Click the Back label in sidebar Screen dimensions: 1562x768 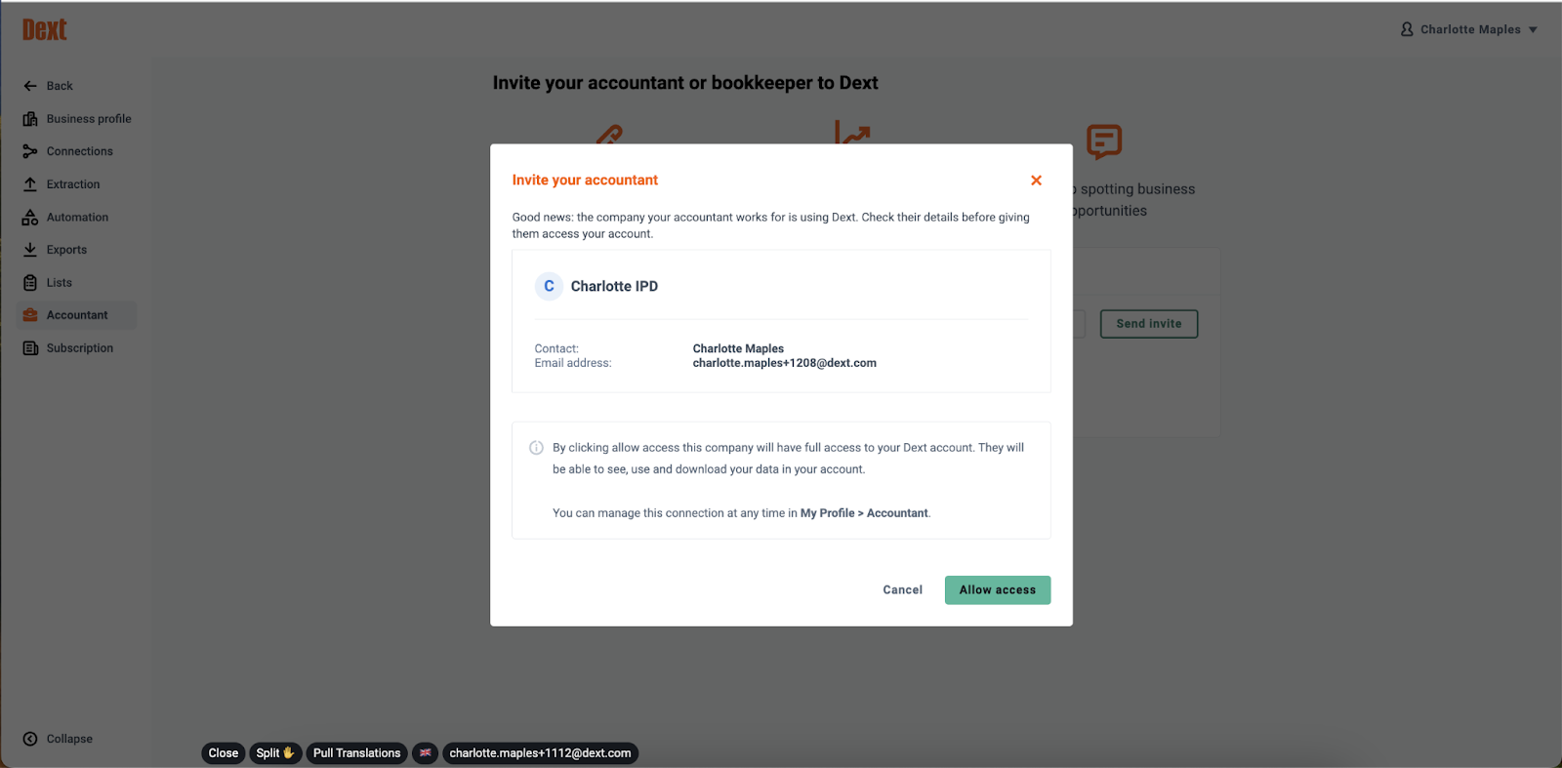pyautogui.click(x=60, y=86)
